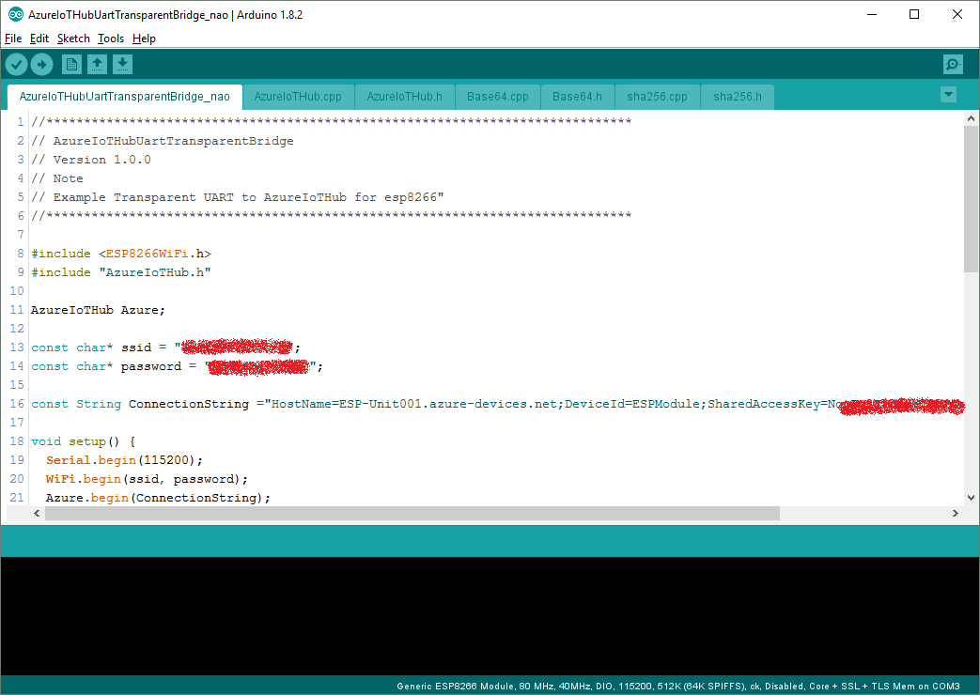This screenshot has height=695, width=980.
Task: Select the AzureIoTHubUartTransparentBridge_nao tab
Action: click(x=124, y=97)
